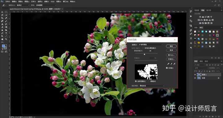Select the Hand tool
This screenshot has width=223, height=118.
[x=2, y=39]
